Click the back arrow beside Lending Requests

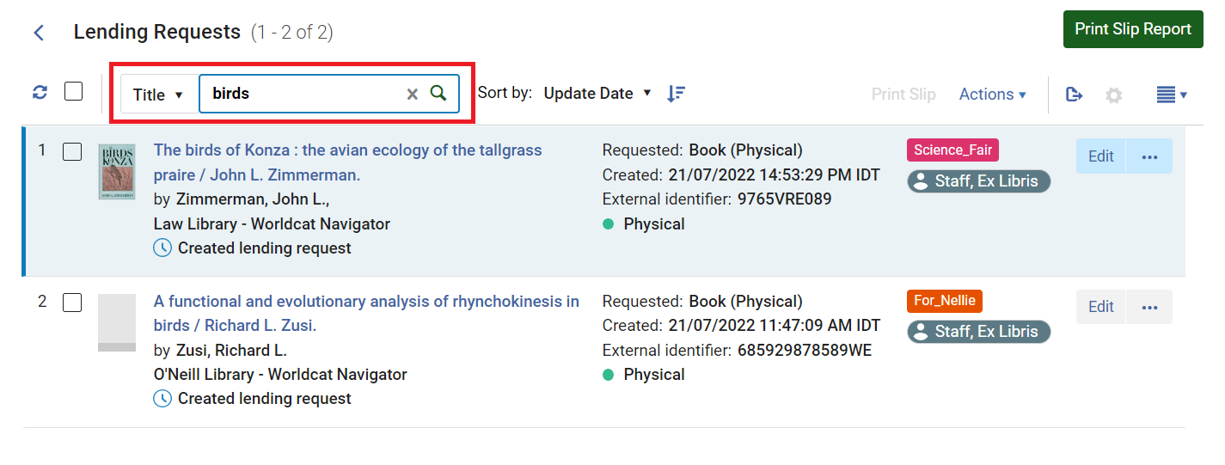(x=39, y=33)
